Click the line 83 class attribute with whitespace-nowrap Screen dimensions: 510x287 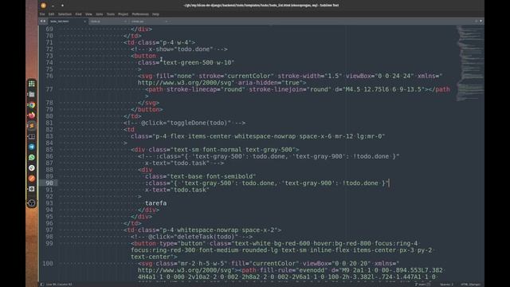(258, 136)
